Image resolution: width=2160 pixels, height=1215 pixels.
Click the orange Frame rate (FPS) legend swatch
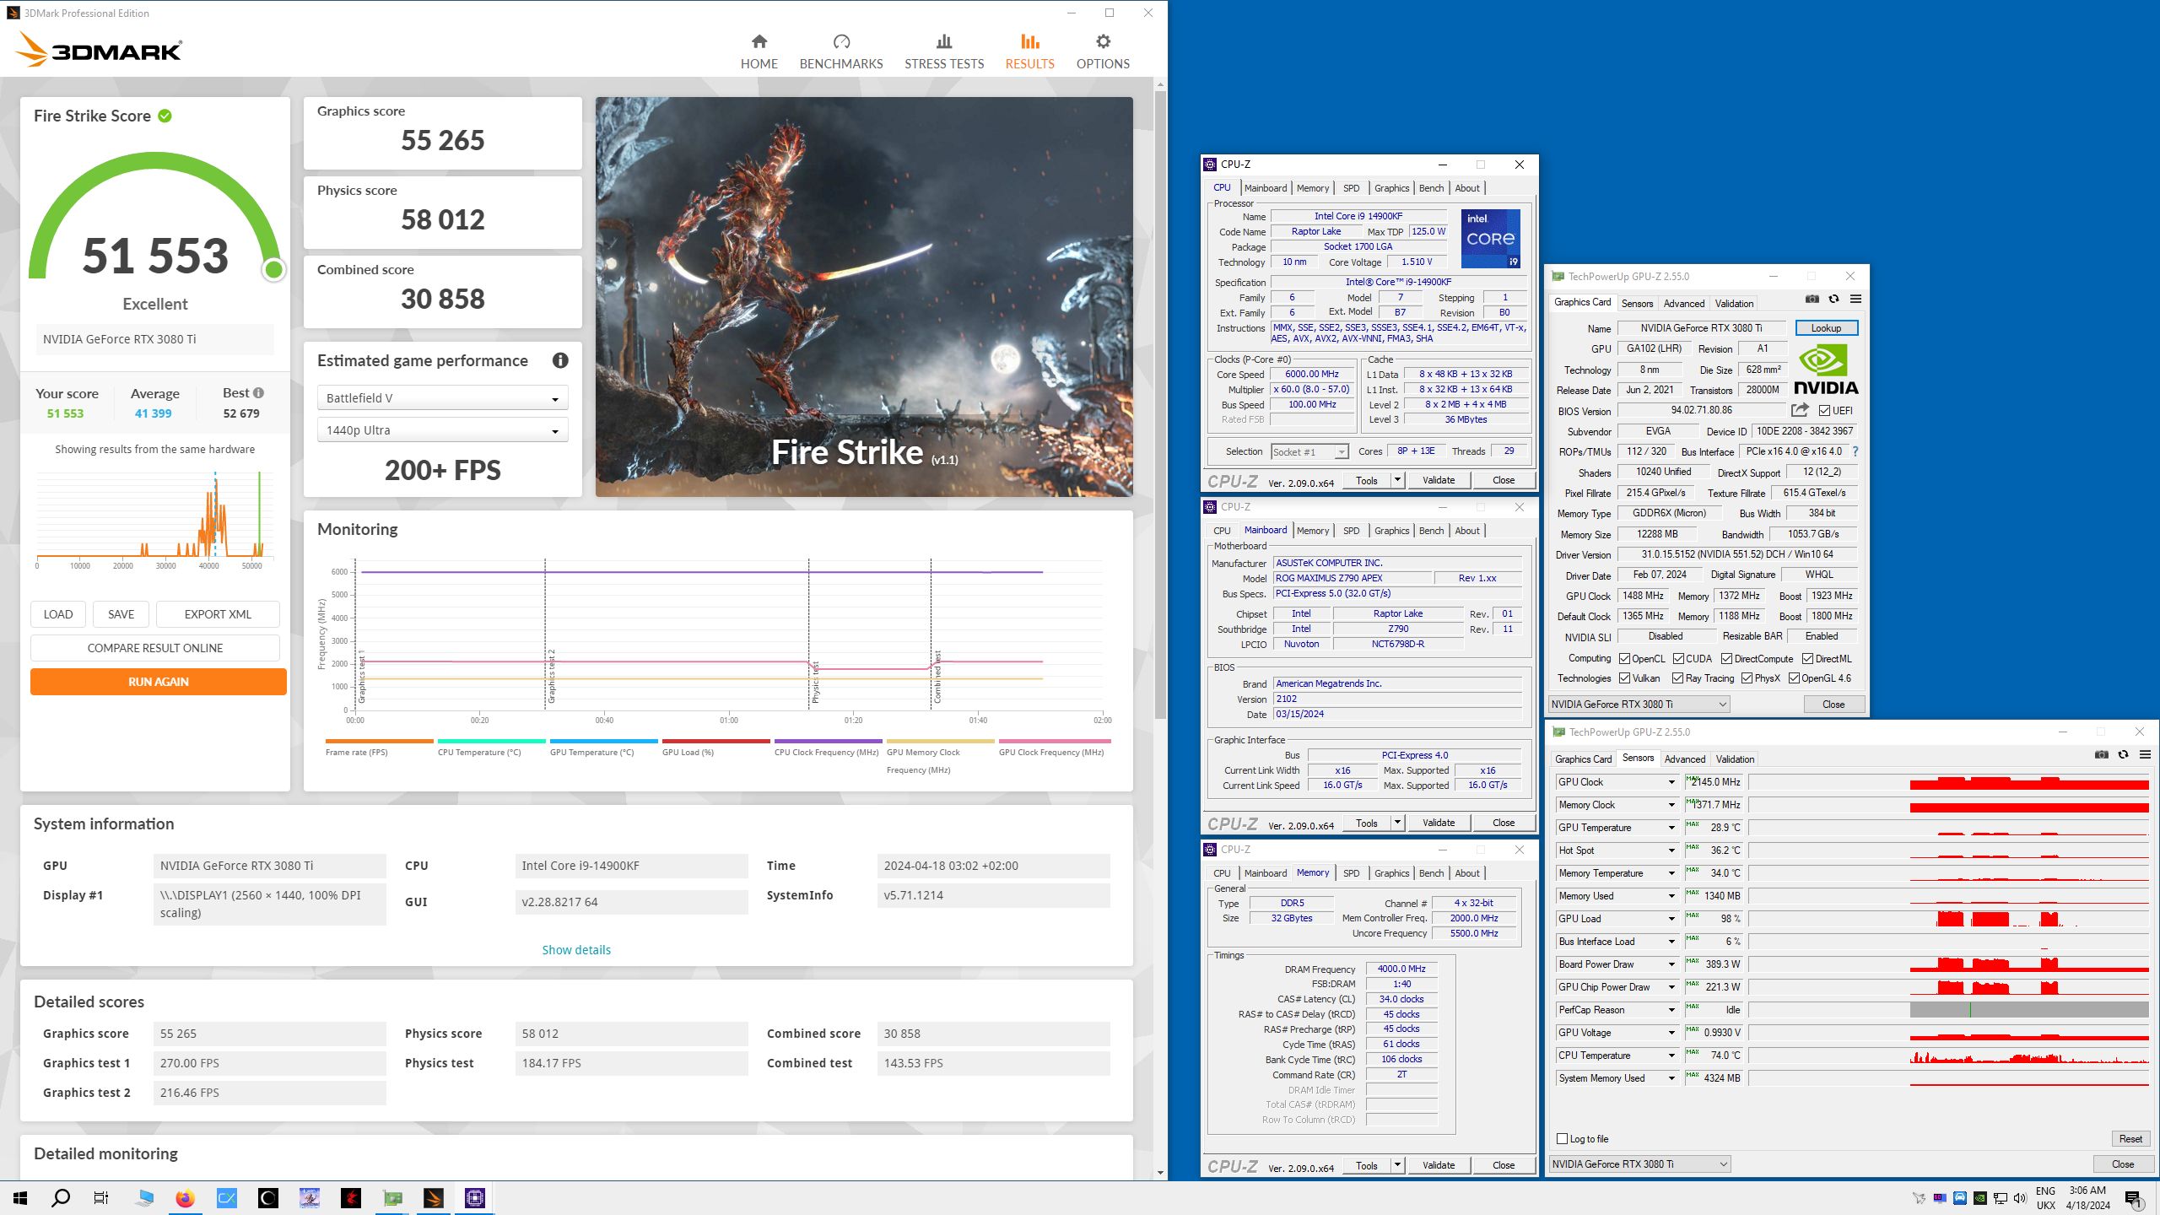[380, 741]
